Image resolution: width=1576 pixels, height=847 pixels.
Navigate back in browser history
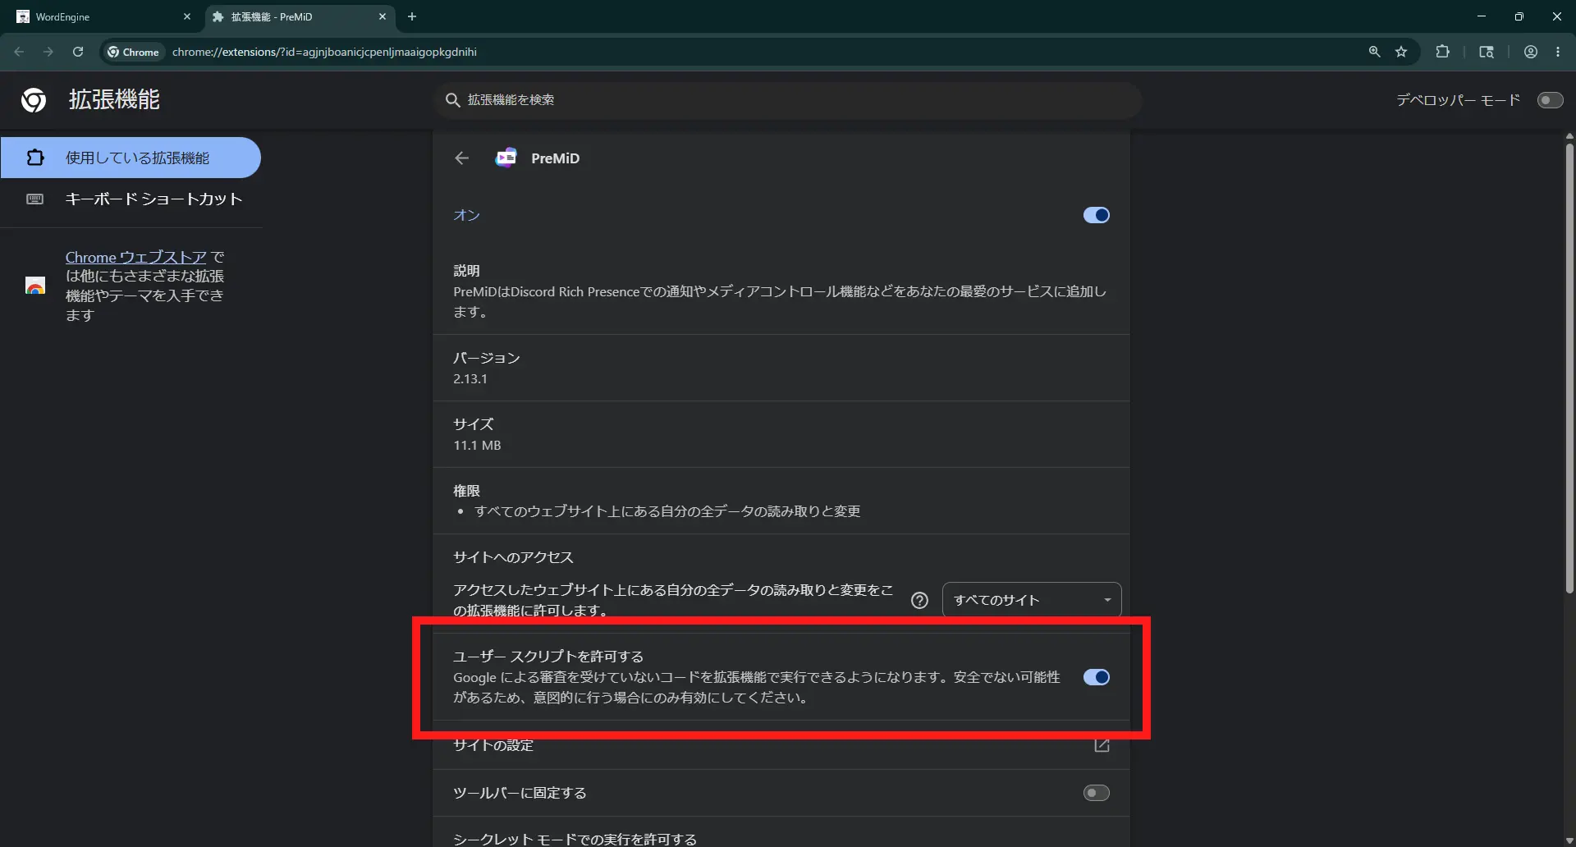coord(19,52)
